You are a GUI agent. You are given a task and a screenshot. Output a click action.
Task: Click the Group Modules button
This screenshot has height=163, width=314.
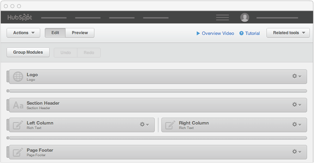[28, 53]
